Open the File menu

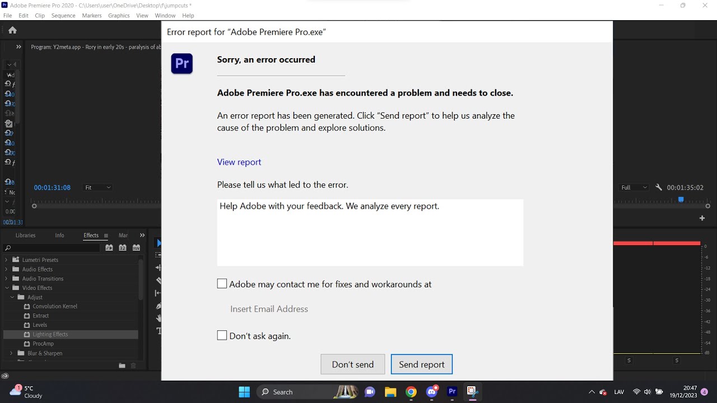click(8, 16)
